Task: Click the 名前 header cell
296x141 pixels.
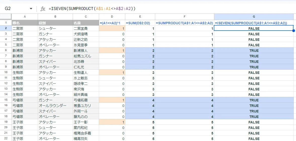Action: tap(86, 23)
